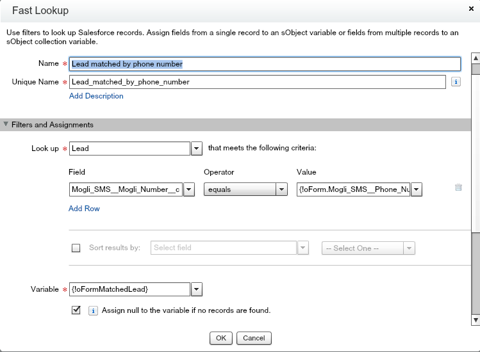Open the sort Select field dropdown arrow

pos(302,248)
